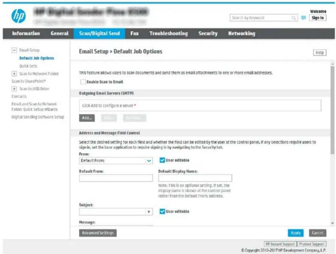The image size is (336, 254).
Task: Click the Scan to USB Drive label
Action: [x=34, y=89]
